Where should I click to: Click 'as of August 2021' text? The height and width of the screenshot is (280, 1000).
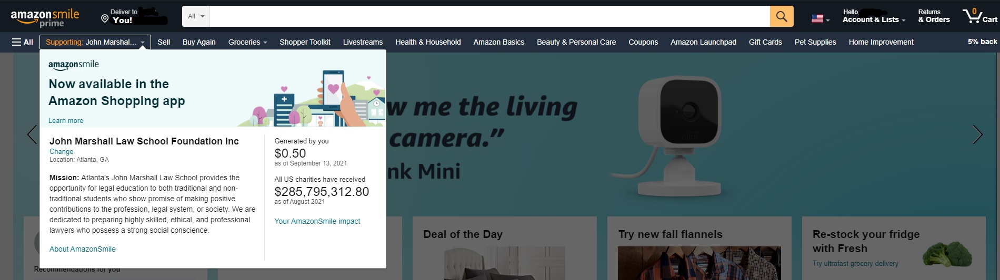(x=299, y=202)
